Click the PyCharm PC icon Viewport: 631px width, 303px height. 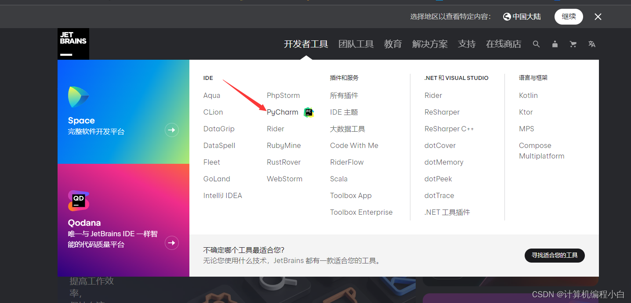pyautogui.click(x=309, y=112)
